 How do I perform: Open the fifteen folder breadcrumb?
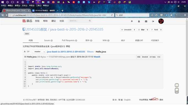click(x=90, y=52)
